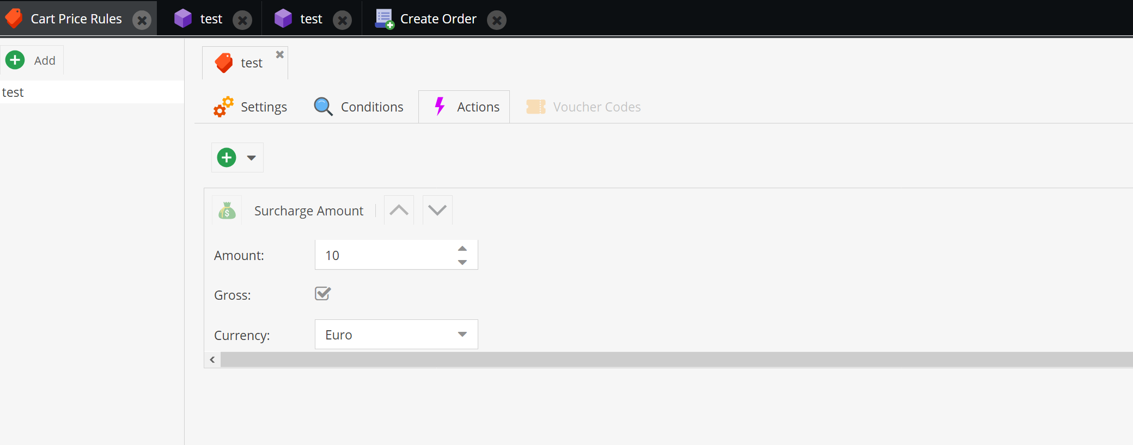The width and height of the screenshot is (1133, 445).
Task: Close the Create Order tab
Action: click(x=497, y=20)
